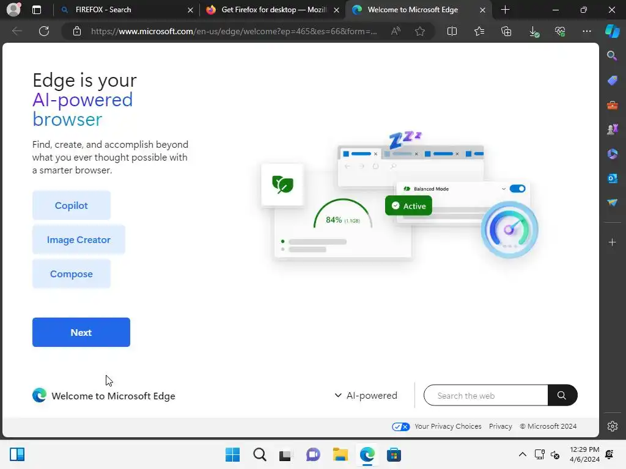Close the Welcome to Microsoft Edge tab
The image size is (626, 469).
coord(482,10)
